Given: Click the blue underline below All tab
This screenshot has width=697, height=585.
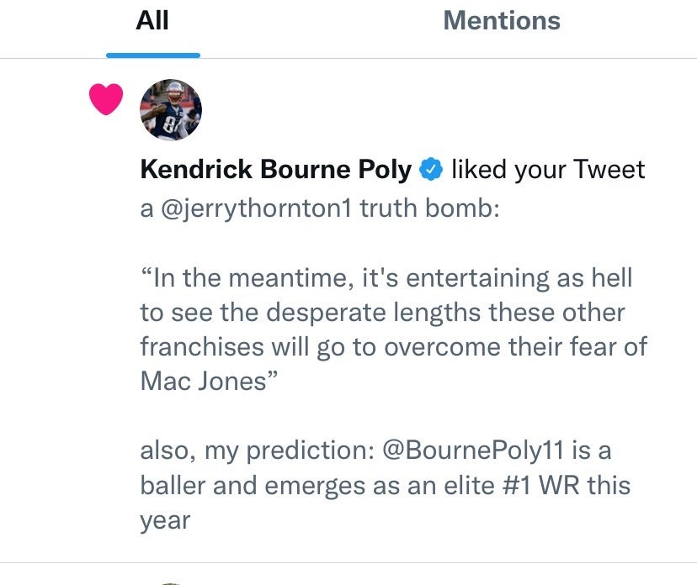Looking at the screenshot, I should pyautogui.click(x=152, y=55).
